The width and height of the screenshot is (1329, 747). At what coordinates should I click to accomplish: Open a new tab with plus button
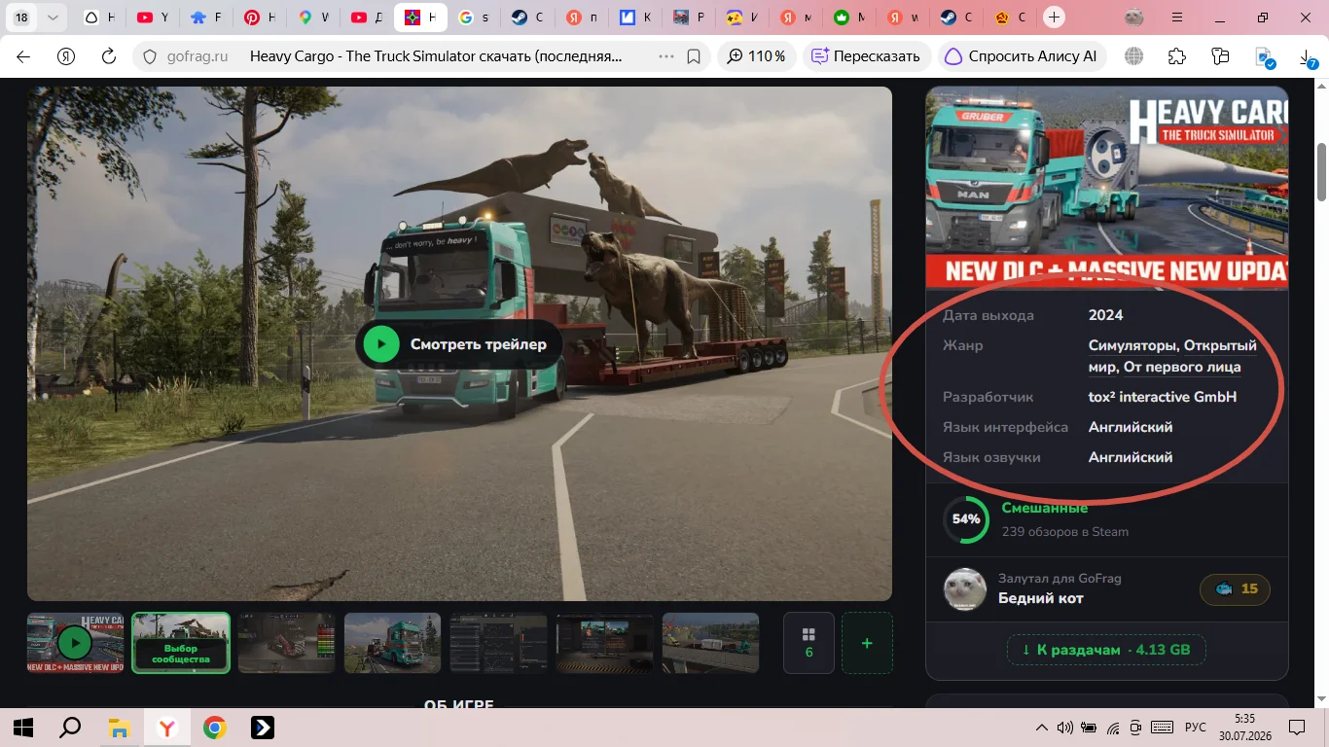click(x=1055, y=18)
